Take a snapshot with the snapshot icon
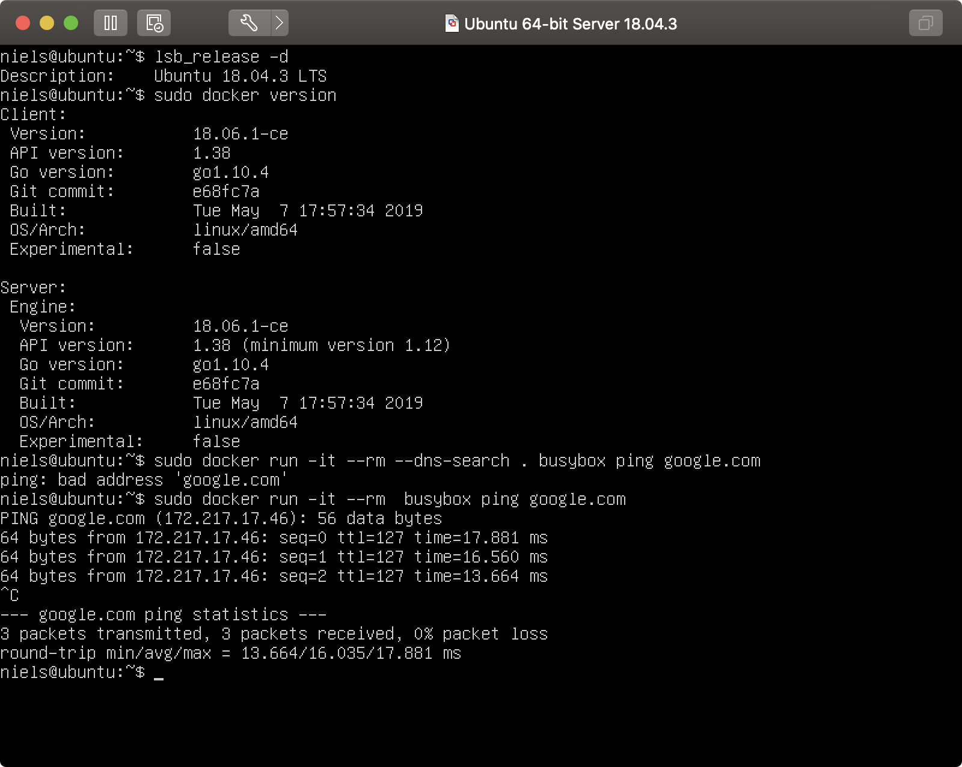The image size is (962, 767). (155, 23)
